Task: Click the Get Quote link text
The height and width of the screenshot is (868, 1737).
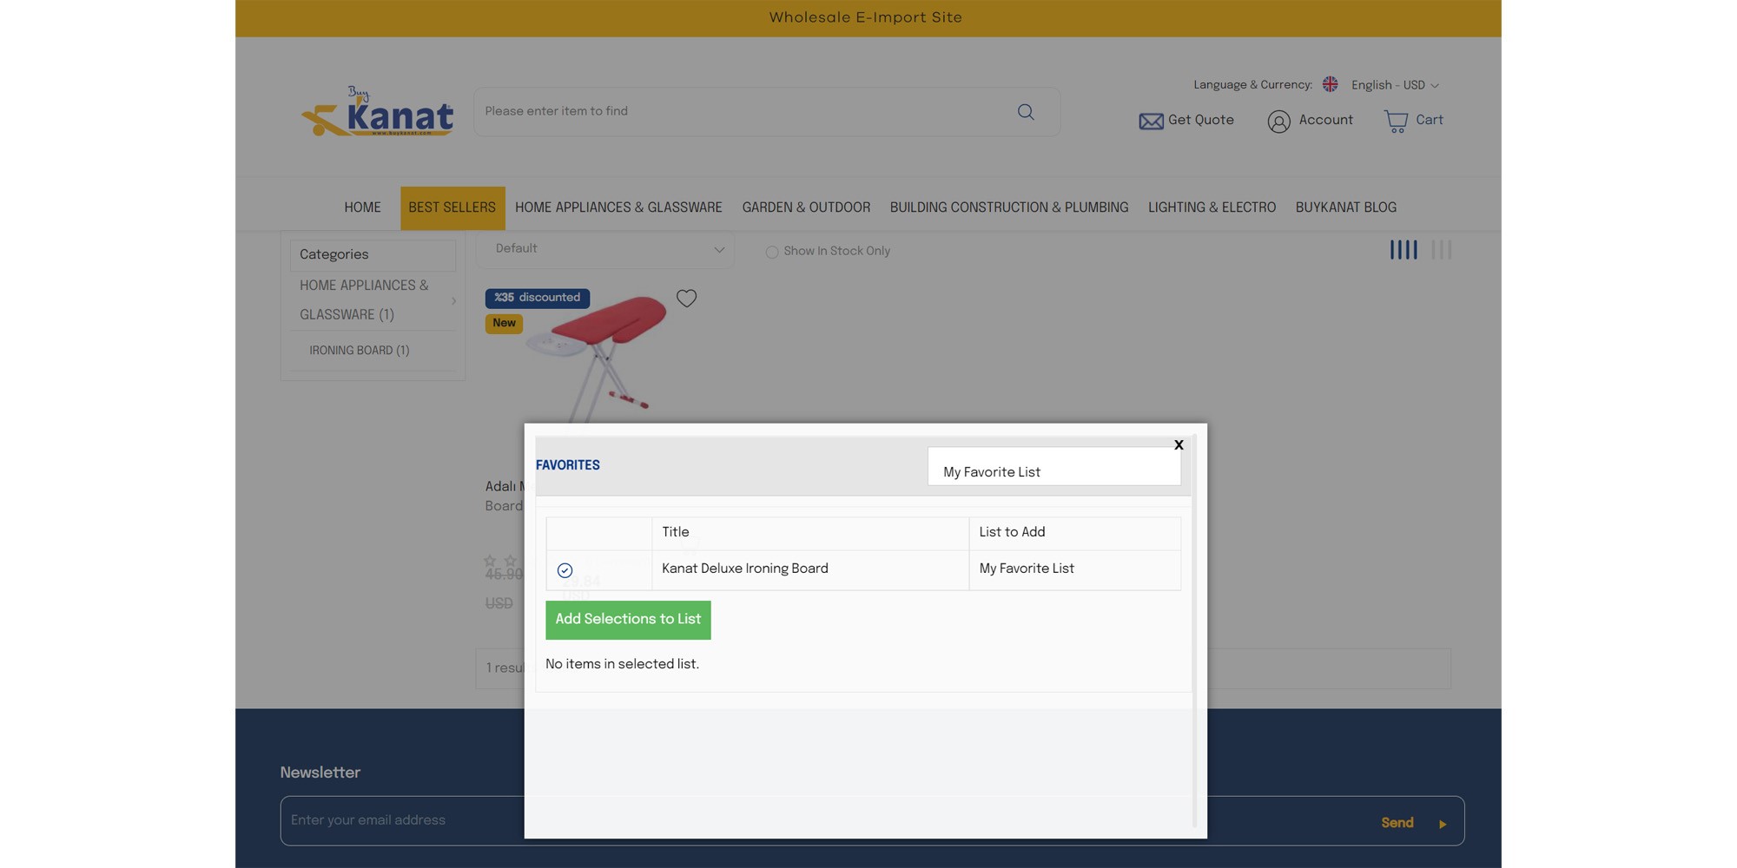Action: (1201, 120)
